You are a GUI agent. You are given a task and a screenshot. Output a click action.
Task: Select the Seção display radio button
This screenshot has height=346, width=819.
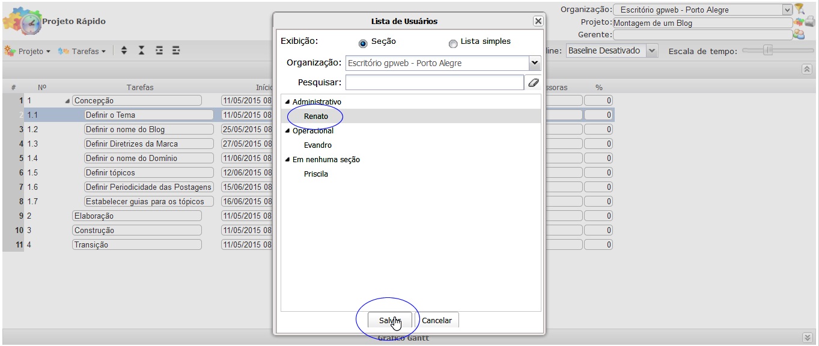point(363,43)
